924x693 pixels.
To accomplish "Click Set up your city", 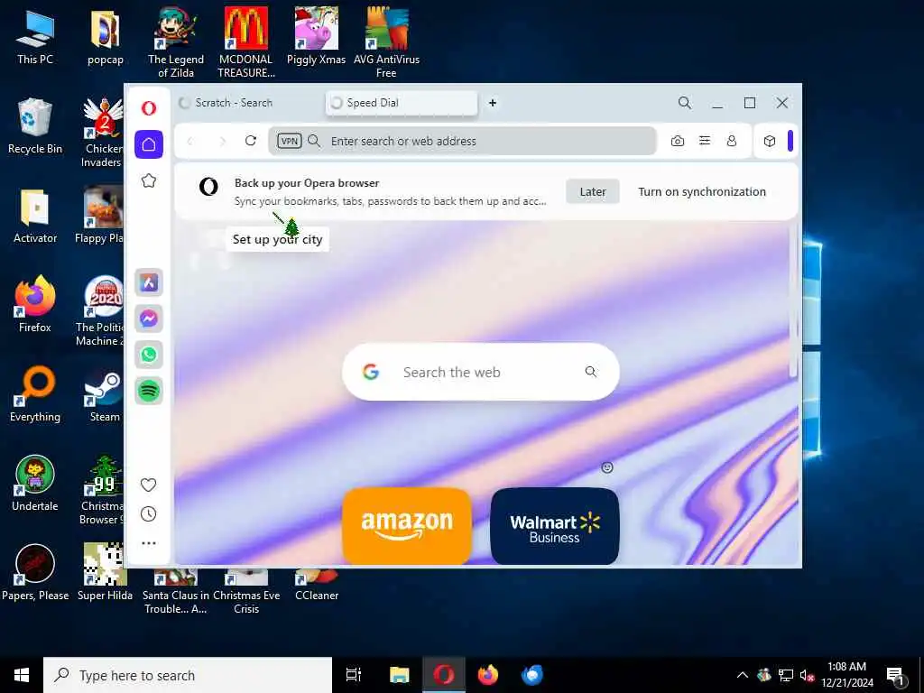I will click(277, 239).
